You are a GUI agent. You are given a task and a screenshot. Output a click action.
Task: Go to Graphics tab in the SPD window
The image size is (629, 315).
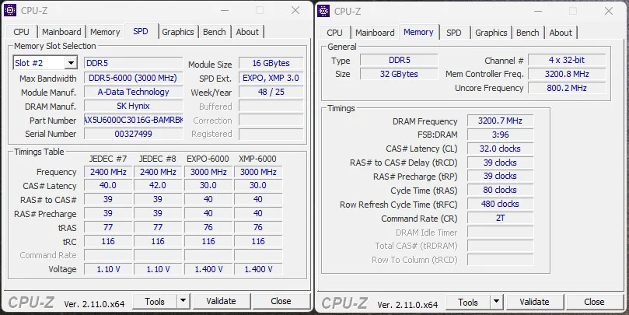178,32
